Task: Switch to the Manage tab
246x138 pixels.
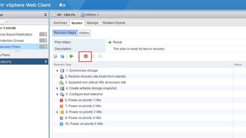Action: (x=93, y=23)
